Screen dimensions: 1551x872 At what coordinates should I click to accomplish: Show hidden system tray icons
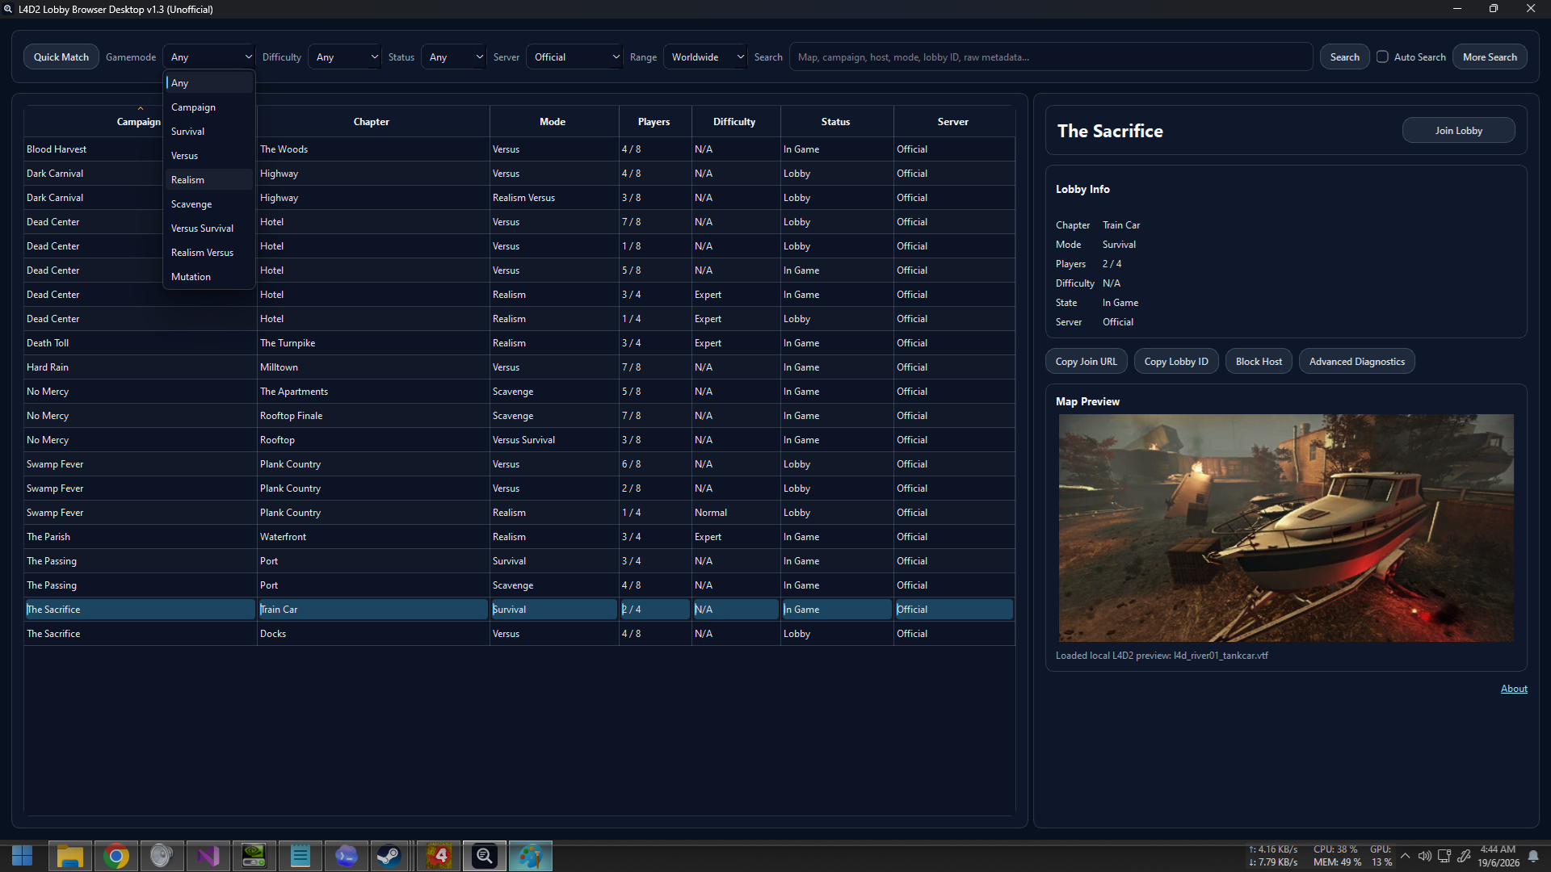click(x=1406, y=856)
